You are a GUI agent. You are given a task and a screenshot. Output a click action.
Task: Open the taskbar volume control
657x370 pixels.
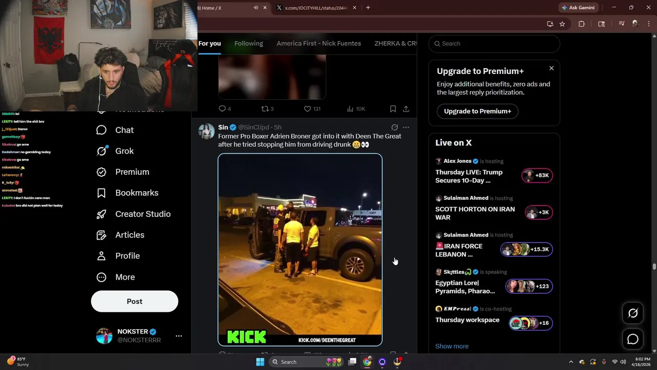tap(623, 362)
